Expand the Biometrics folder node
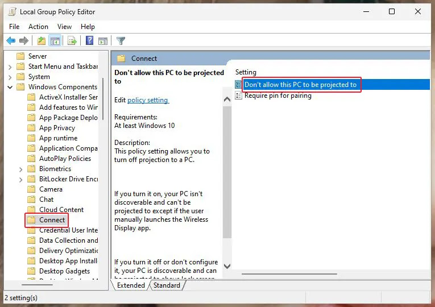Viewport: 435px width, 307px height. [x=21, y=169]
